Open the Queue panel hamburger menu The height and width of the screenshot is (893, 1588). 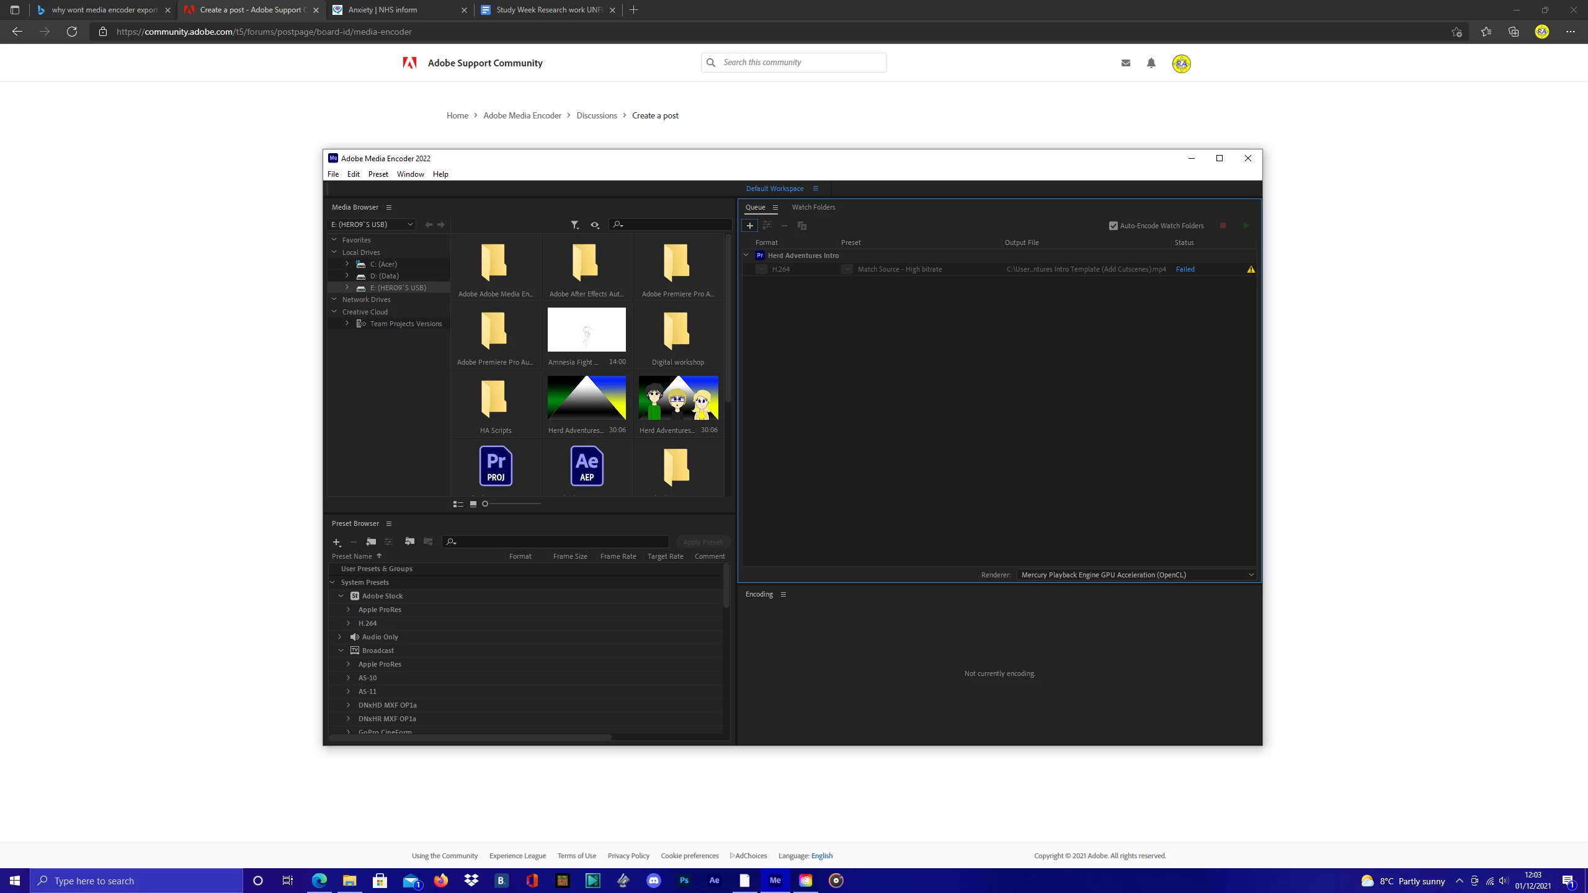click(x=775, y=208)
